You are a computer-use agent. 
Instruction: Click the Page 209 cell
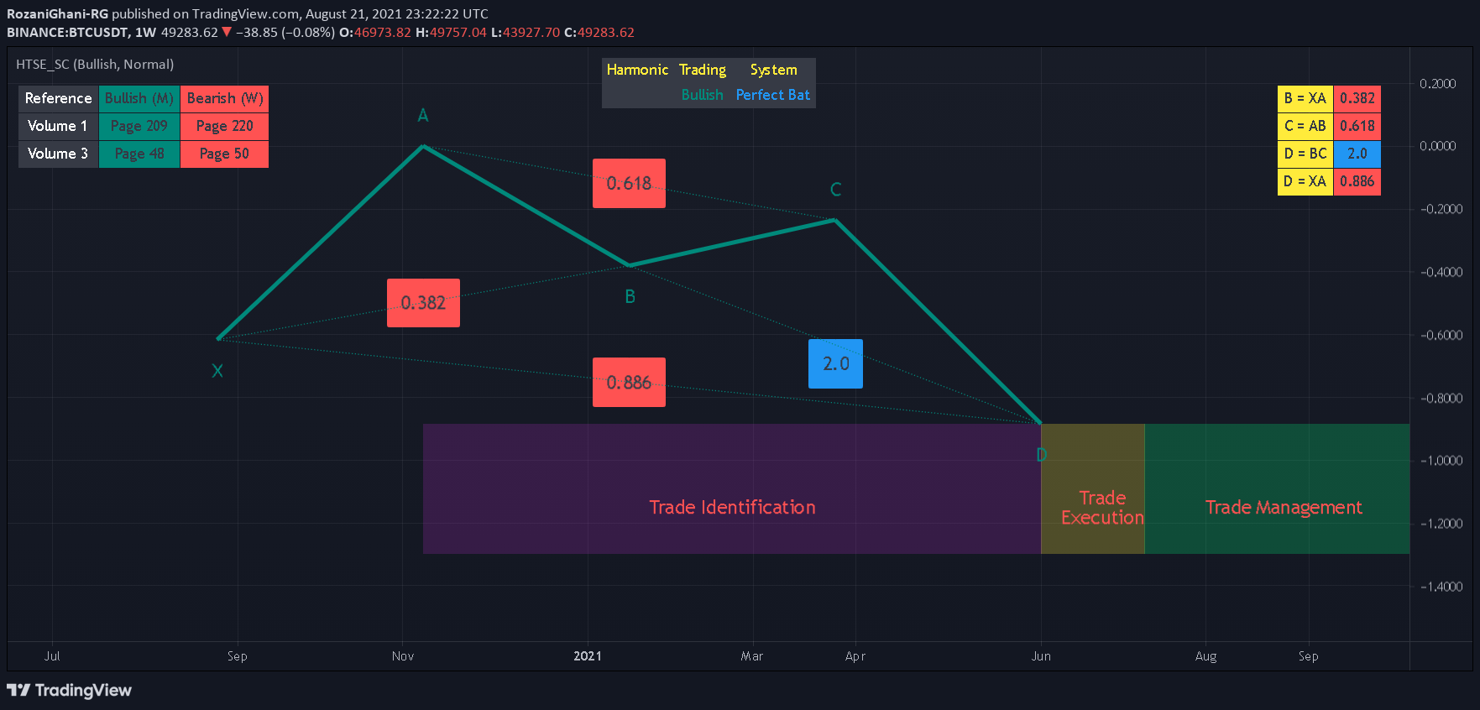point(139,126)
